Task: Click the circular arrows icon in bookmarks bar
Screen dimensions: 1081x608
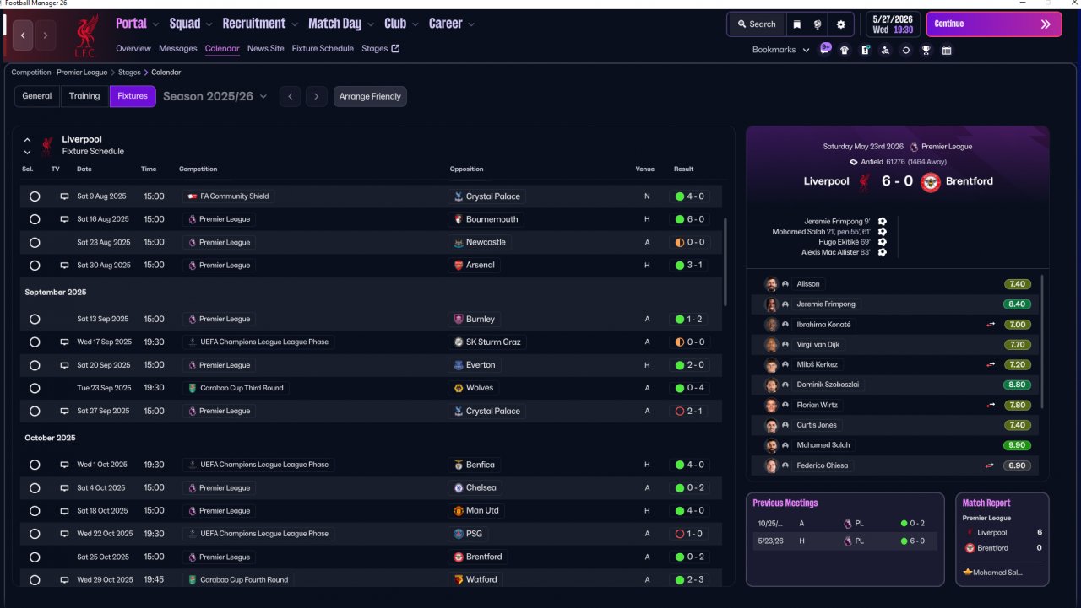Action: coord(905,50)
